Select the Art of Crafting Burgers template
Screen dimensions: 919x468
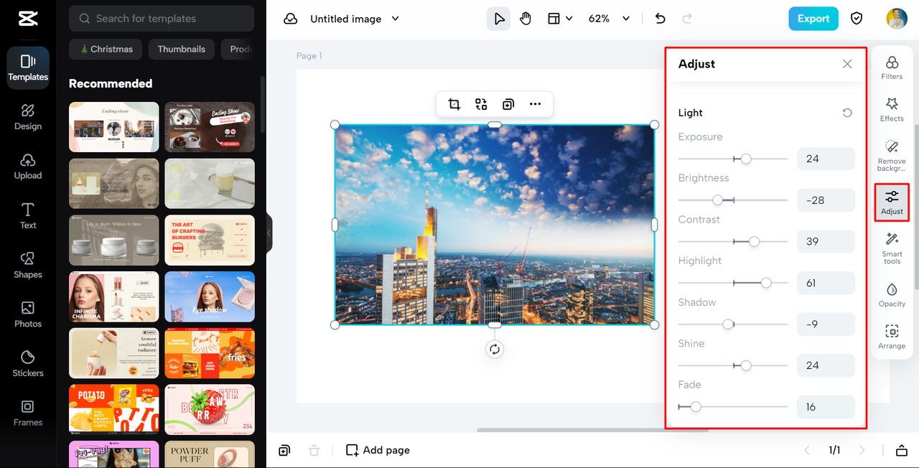point(210,240)
